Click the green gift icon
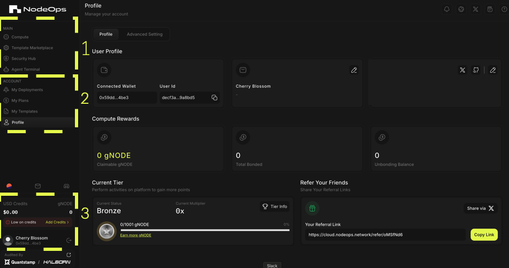509x268 pixels. click(312, 208)
